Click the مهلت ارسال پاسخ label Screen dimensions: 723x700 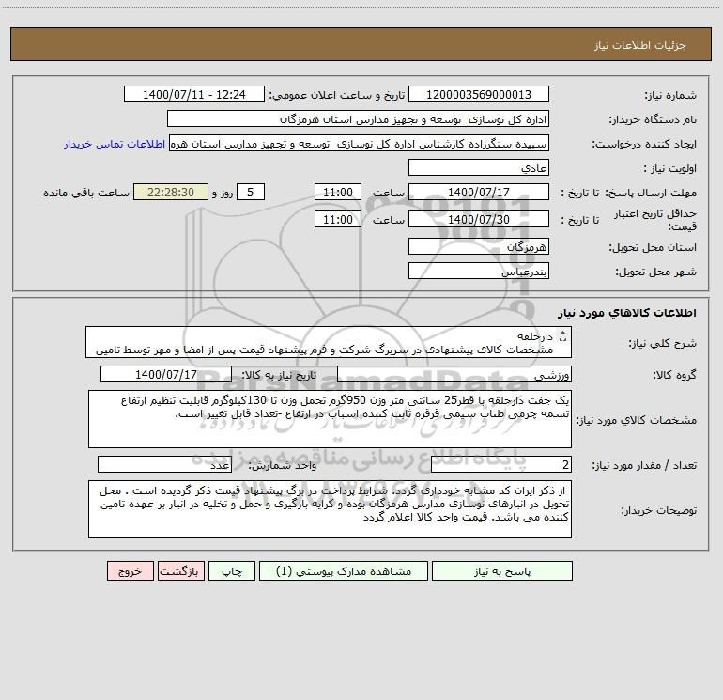651,193
